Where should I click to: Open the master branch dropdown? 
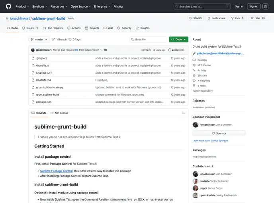pyautogui.click(x=39, y=40)
